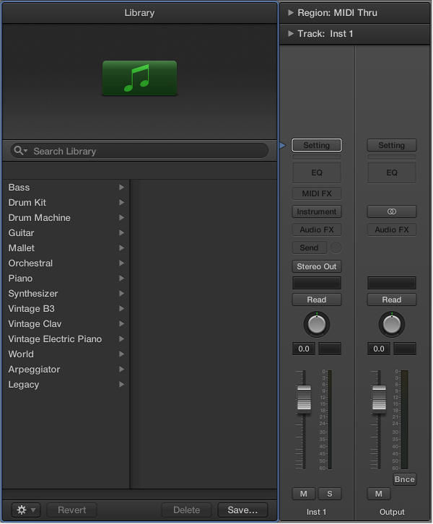Viewport: 433px width, 524px height.
Task: Click Output group slot above Read
Action: coord(392,283)
